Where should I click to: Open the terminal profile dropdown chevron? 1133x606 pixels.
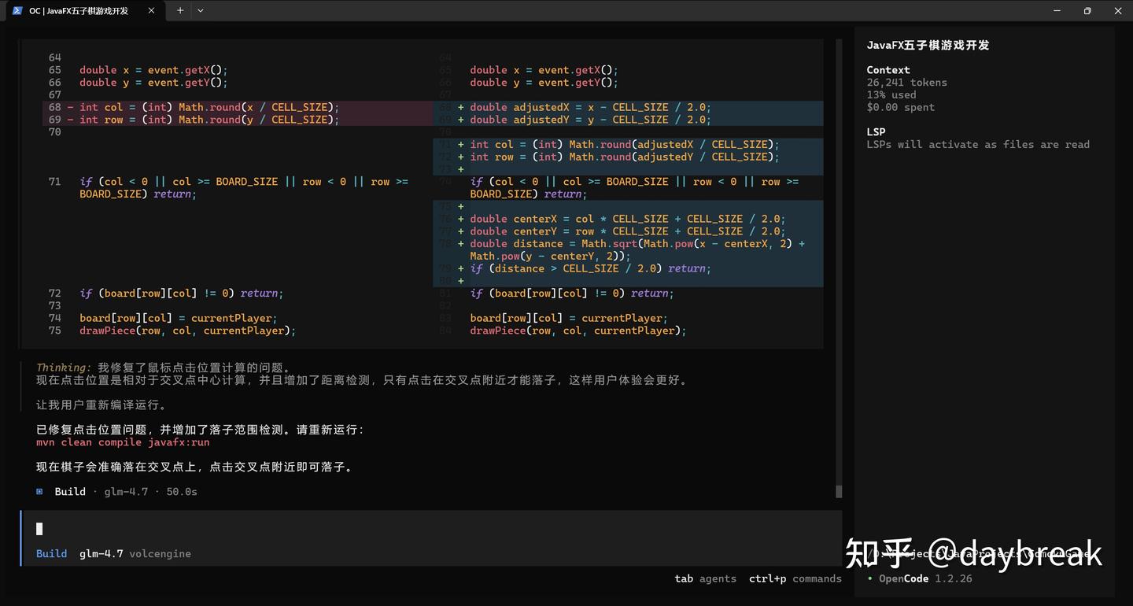coord(201,11)
